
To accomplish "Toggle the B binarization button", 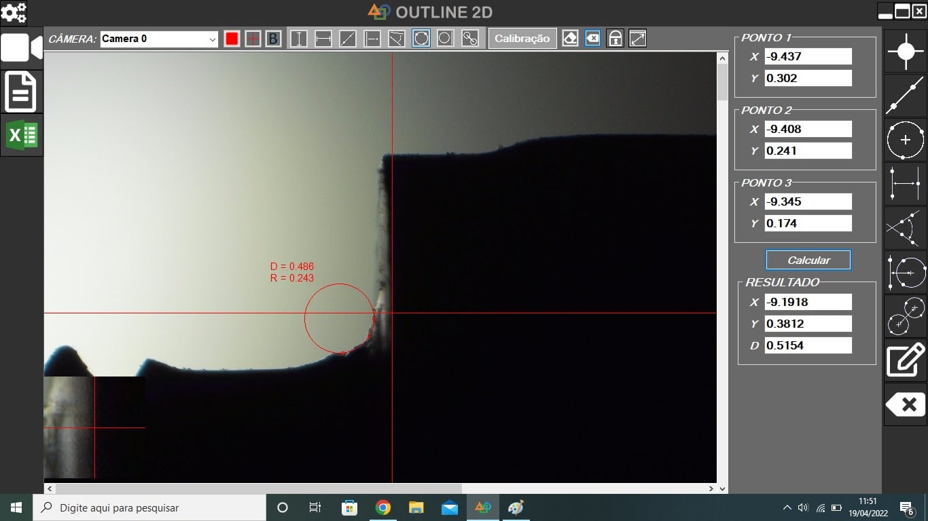I will (x=273, y=39).
